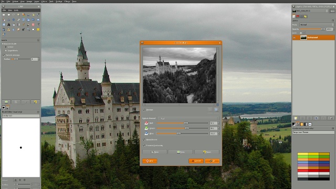Click the Reset button in mixer dialog
The width and height of the screenshot is (336, 189).
coord(207,152)
